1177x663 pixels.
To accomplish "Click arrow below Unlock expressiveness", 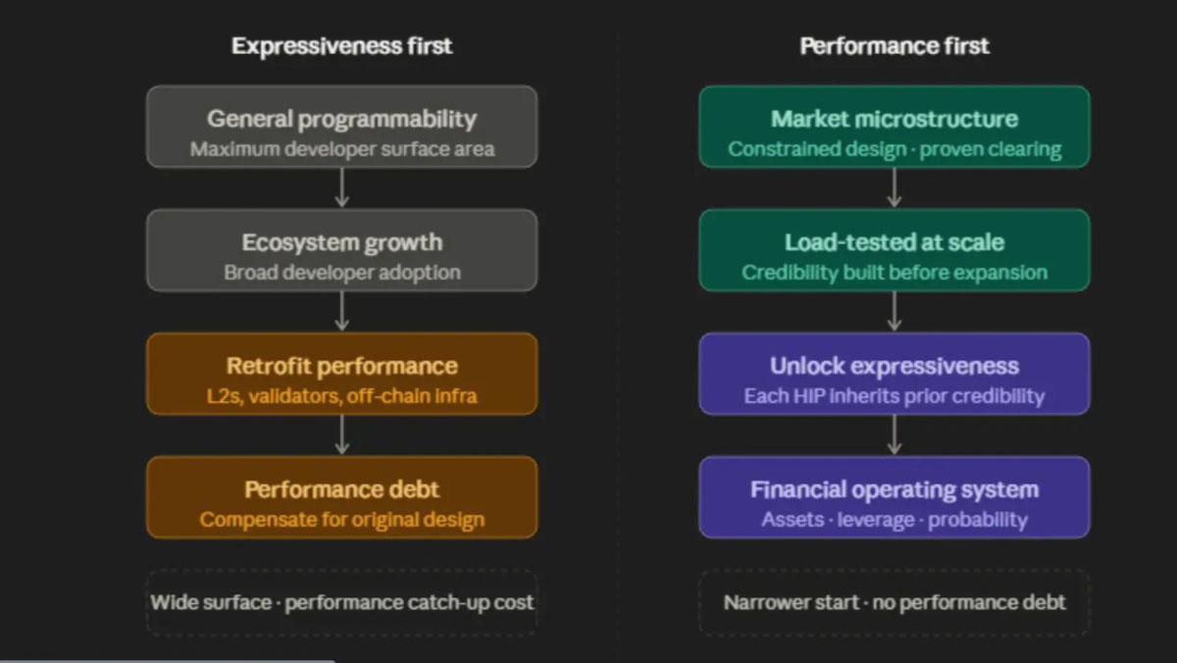I will (894, 435).
